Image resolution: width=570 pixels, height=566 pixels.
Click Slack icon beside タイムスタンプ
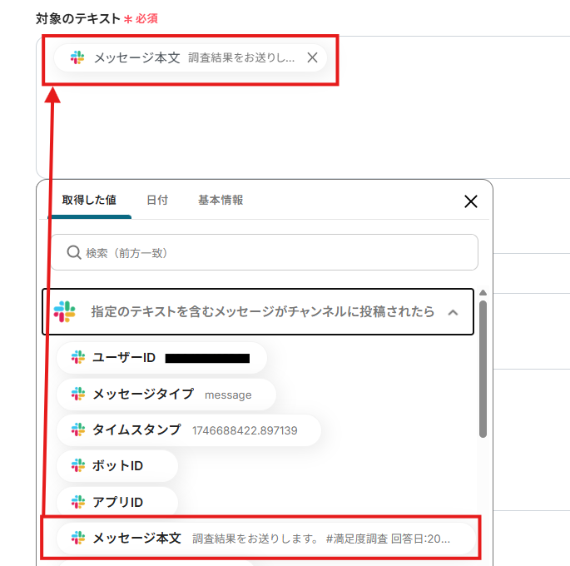78,429
